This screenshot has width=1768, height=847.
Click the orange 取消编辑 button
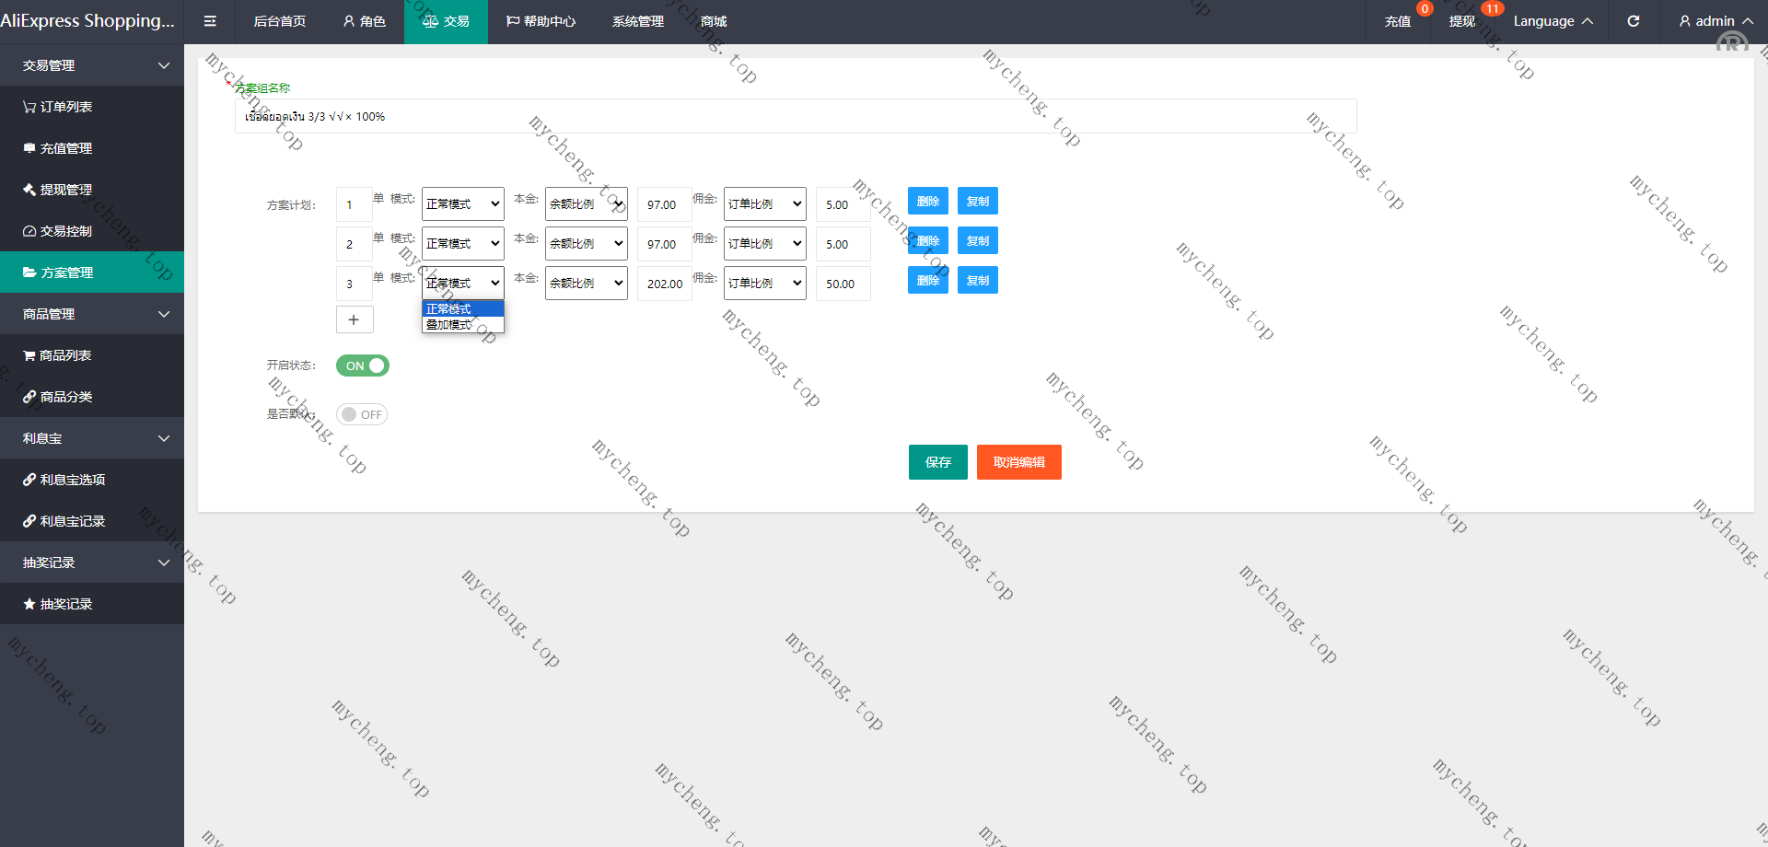pos(1018,462)
